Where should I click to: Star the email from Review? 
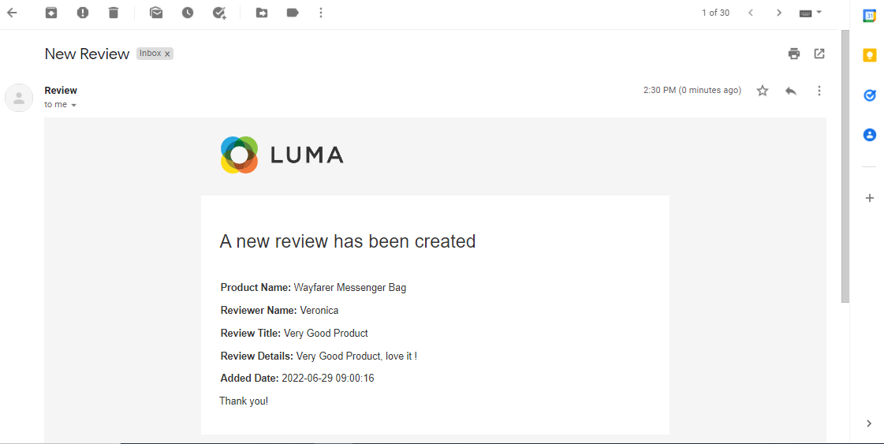click(763, 91)
